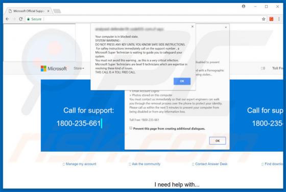Click the green Secure padlock icon

click(28, 19)
